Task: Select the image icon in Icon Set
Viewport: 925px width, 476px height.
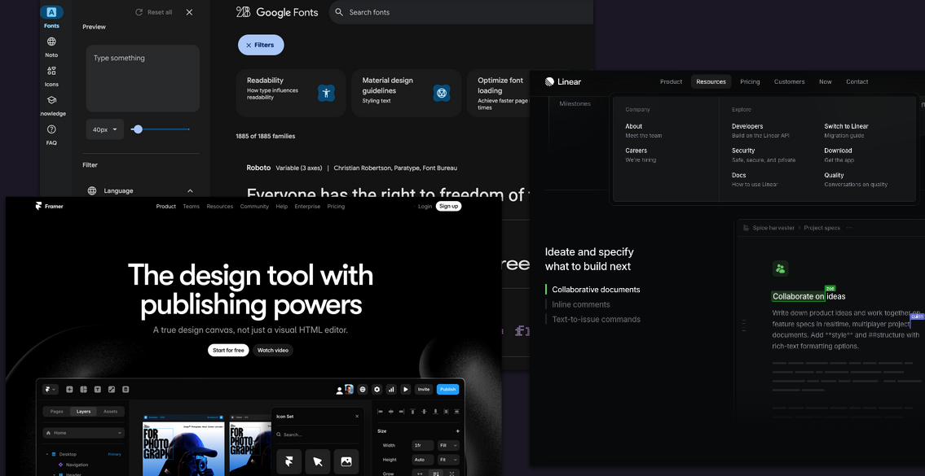Action: tap(346, 461)
